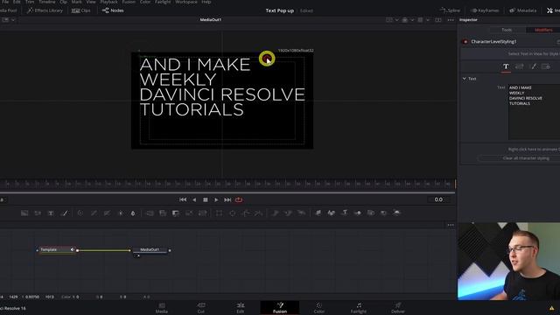Add a Rectangle mask from the toolbar
This screenshot has height=315, width=560.
pyautogui.click(x=219, y=213)
